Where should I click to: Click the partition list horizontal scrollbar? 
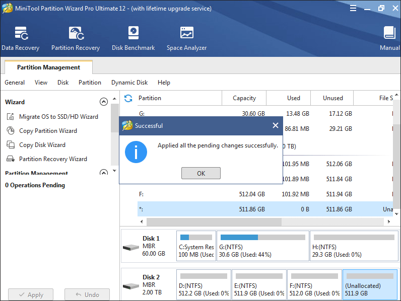pos(214,222)
